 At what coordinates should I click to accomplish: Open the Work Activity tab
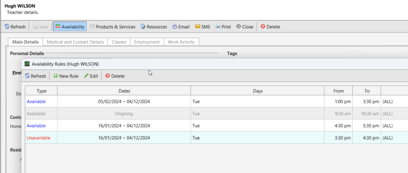pos(181,42)
